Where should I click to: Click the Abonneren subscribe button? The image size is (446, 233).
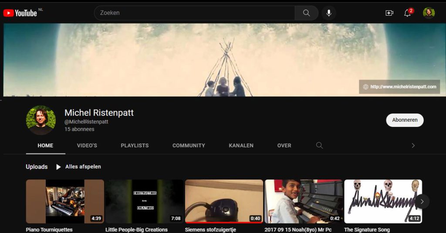(x=405, y=120)
